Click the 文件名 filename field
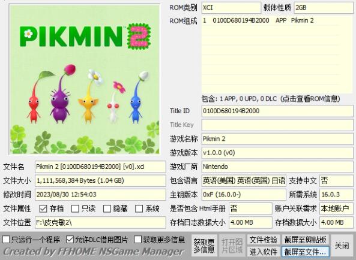 click(x=100, y=167)
